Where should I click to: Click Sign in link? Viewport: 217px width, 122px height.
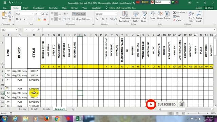click(199, 8)
